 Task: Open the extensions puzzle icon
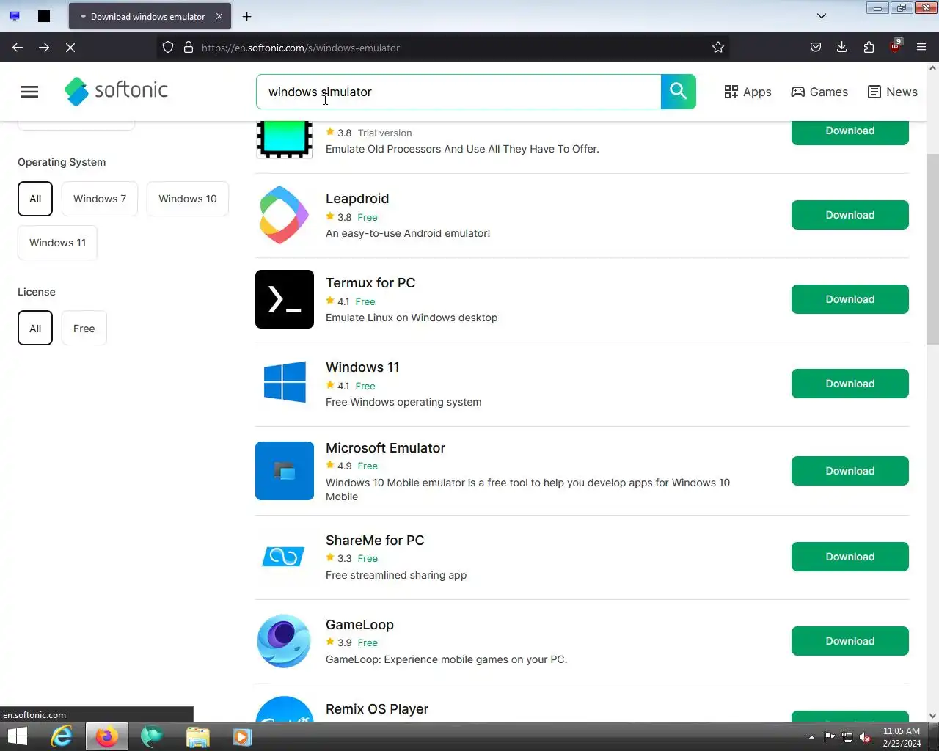[869, 48]
